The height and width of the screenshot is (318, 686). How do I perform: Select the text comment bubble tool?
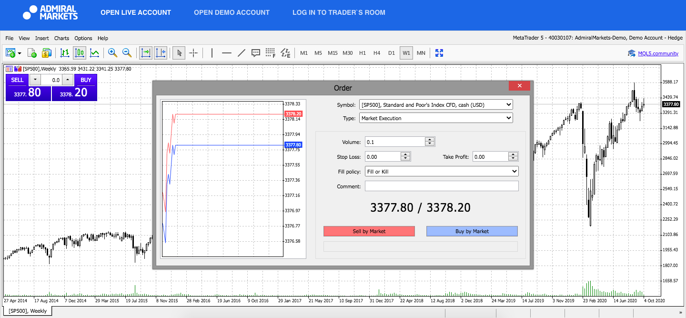point(256,52)
